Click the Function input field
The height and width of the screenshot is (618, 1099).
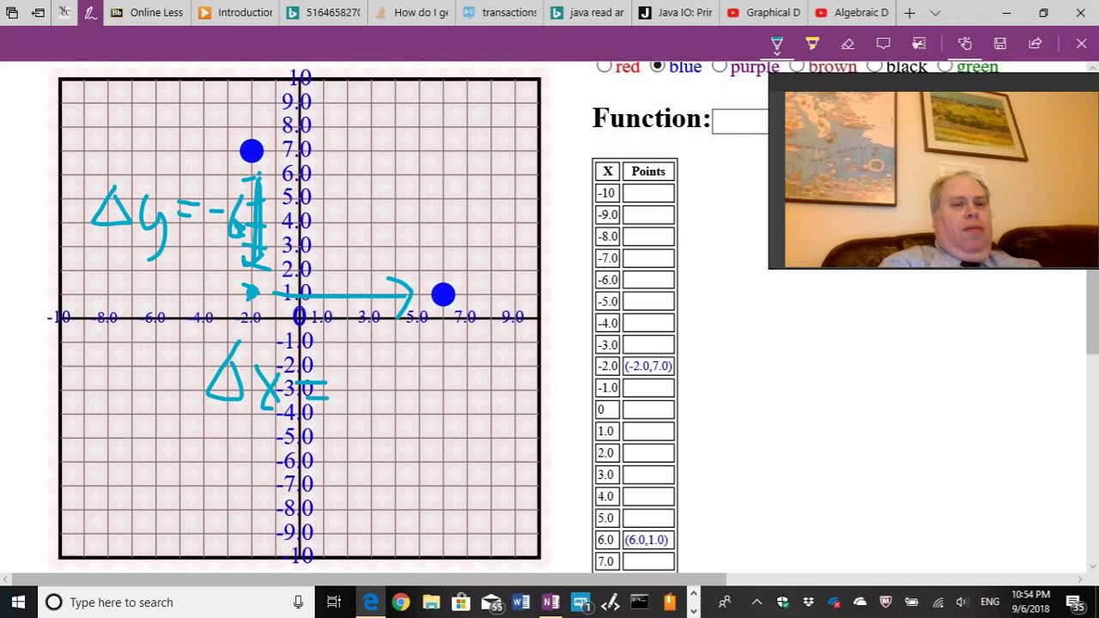pyautogui.click(x=740, y=121)
